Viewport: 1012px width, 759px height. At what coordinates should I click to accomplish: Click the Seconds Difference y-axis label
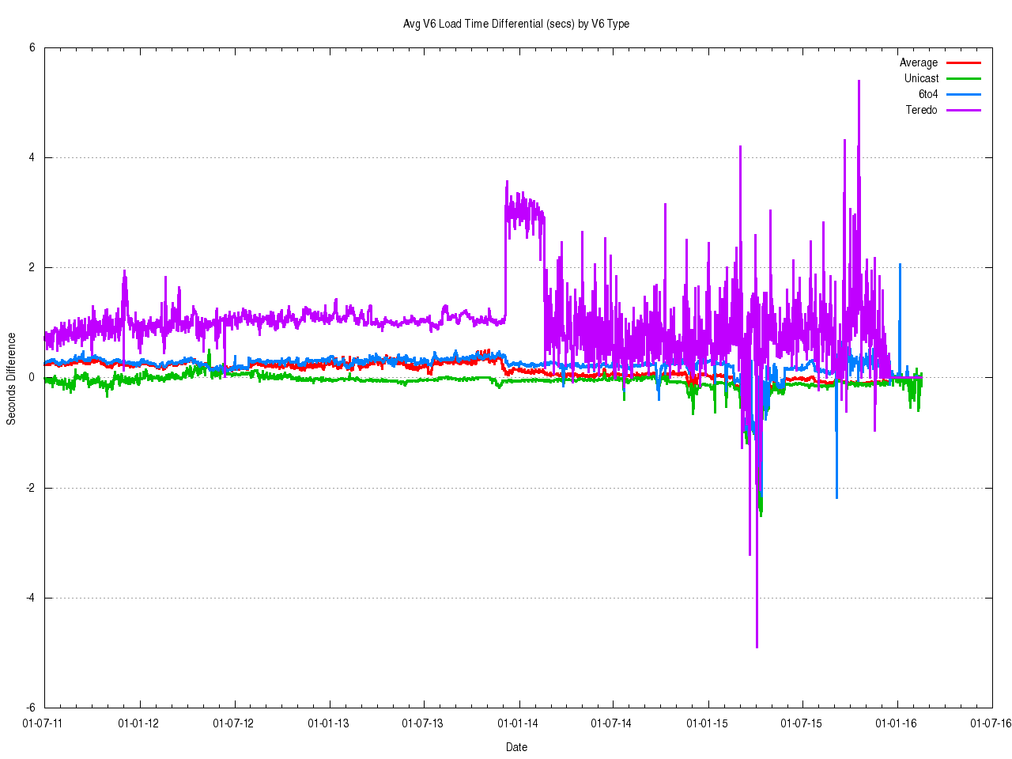[11, 379]
